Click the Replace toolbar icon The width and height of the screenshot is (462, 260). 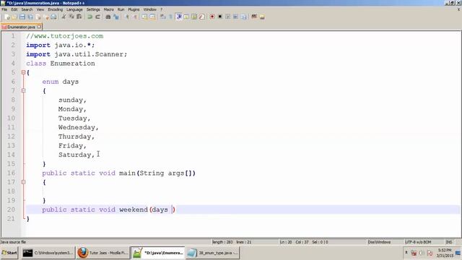[116, 17]
